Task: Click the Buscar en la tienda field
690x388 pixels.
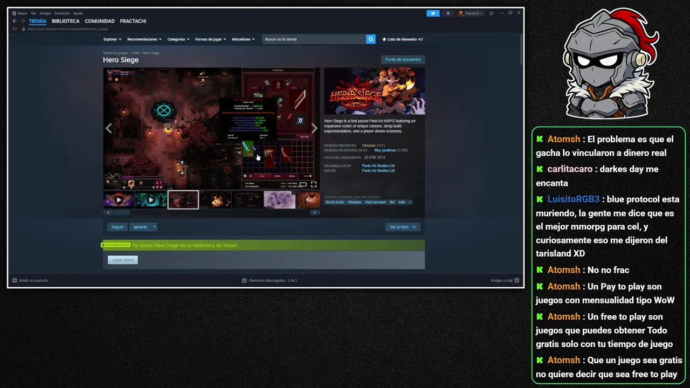Action: pyautogui.click(x=314, y=39)
